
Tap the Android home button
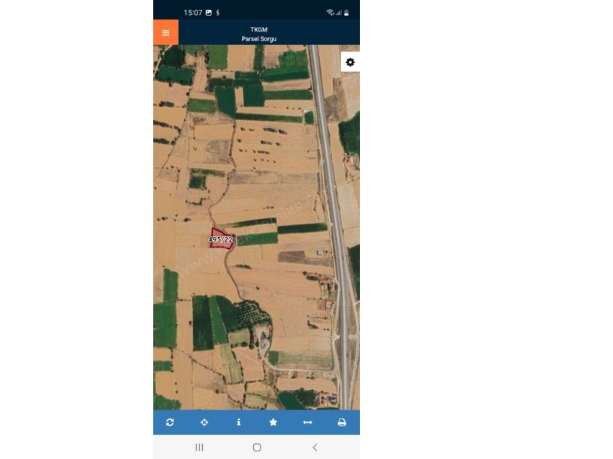point(257,447)
